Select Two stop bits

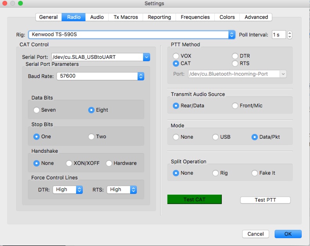click(92, 137)
